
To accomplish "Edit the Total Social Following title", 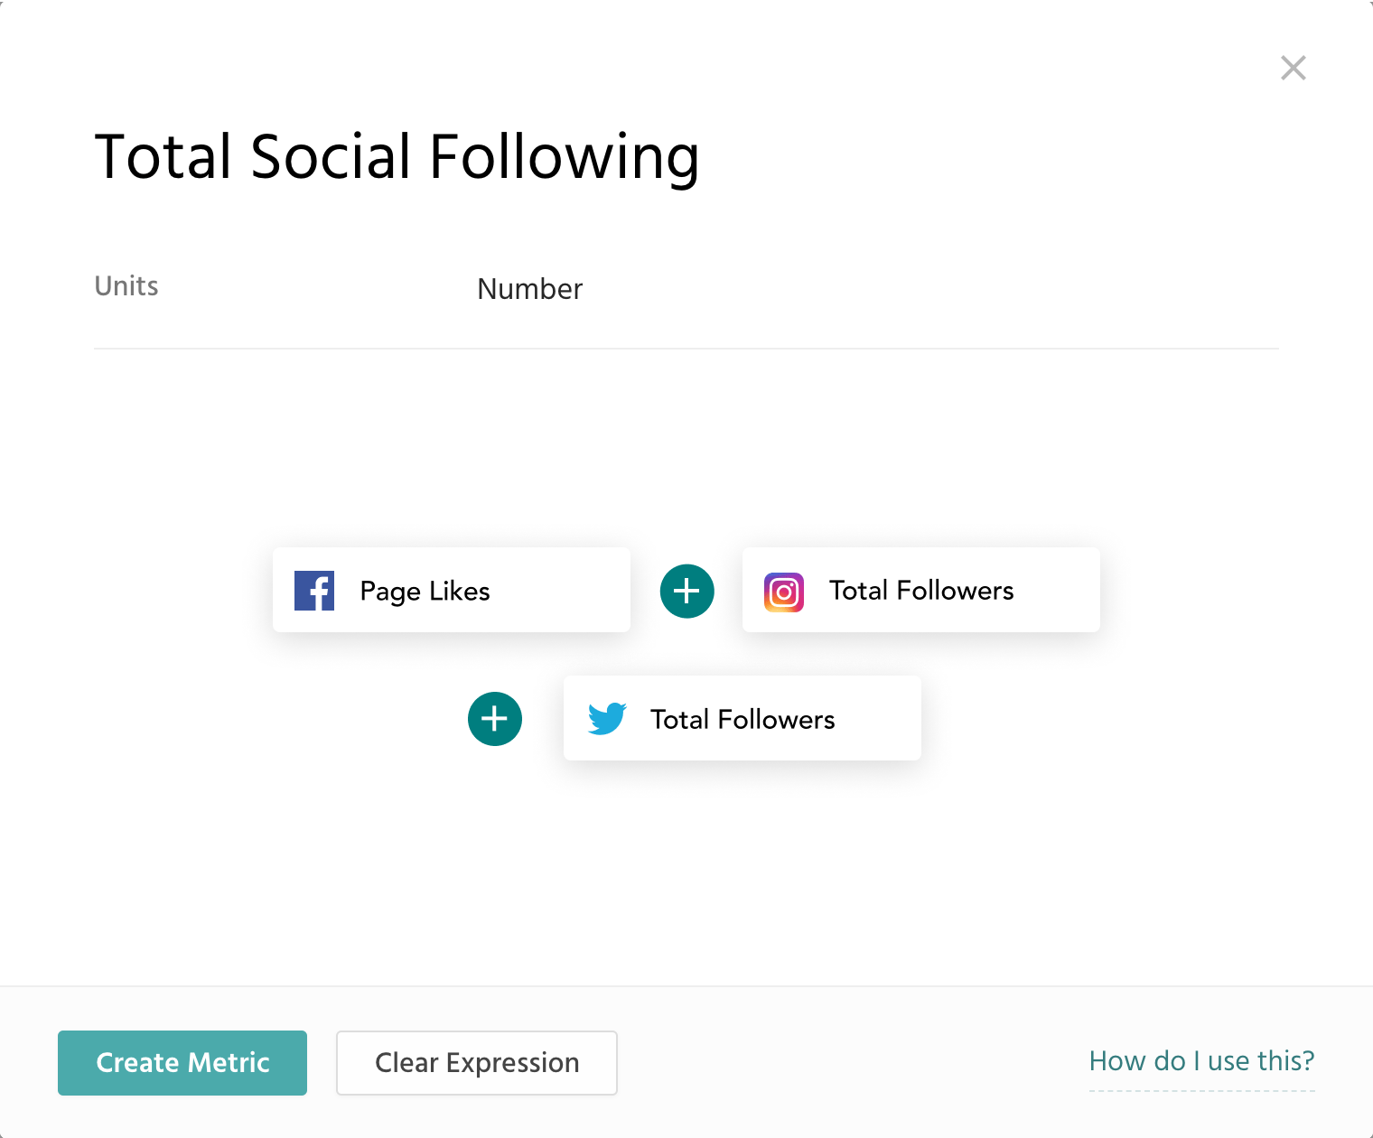I will 397,157.
